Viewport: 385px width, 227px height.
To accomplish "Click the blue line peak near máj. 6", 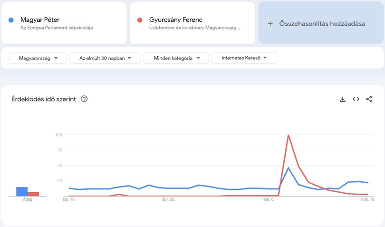I will [x=289, y=168].
